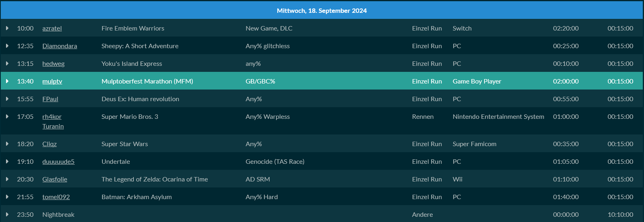
Task: Click the game title Super Mario Bros. 3
Action: click(x=130, y=117)
